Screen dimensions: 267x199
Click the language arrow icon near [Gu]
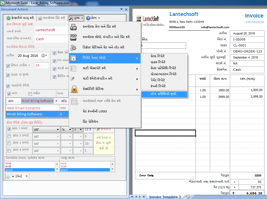click(x=7, y=177)
